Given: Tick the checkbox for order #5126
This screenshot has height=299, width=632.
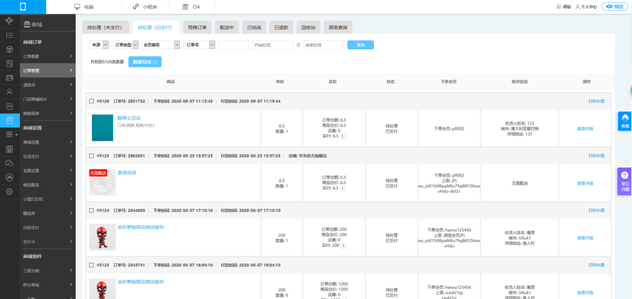Looking at the screenshot, I should (x=91, y=101).
